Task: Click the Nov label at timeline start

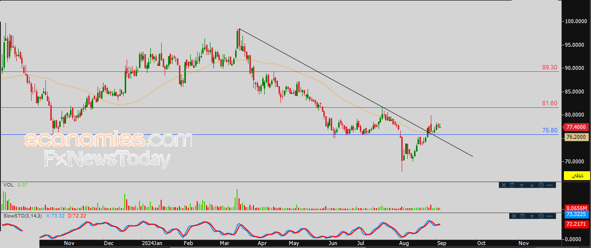Action: [x=70, y=244]
